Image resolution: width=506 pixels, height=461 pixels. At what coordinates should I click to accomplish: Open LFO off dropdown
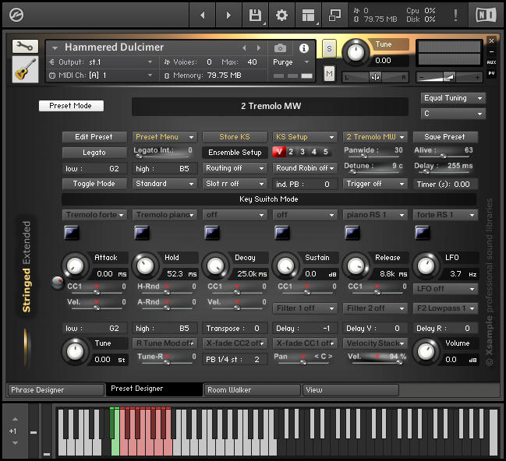tap(445, 289)
